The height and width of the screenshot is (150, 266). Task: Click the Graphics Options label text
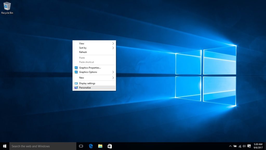click(x=88, y=72)
